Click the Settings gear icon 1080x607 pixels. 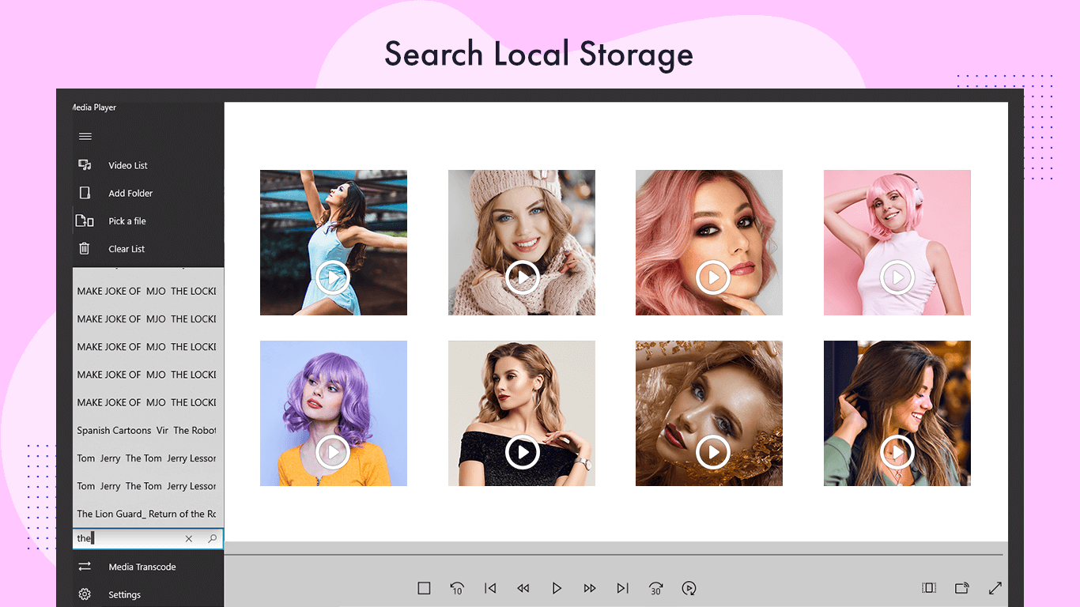[x=85, y=594]
